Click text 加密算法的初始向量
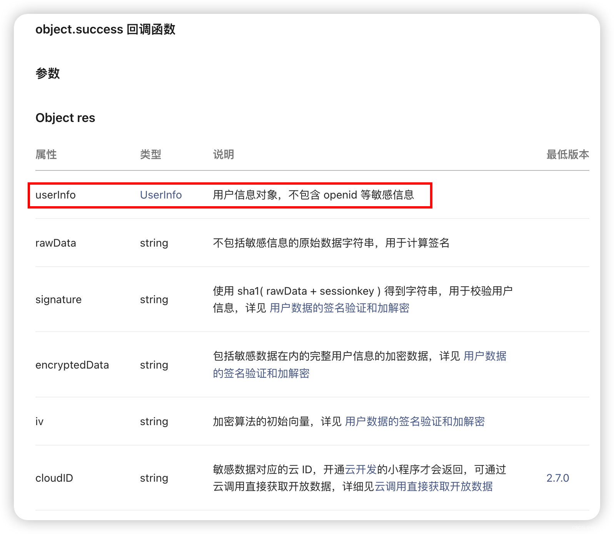This screenshot has width=614, height=534. [262, 422]
